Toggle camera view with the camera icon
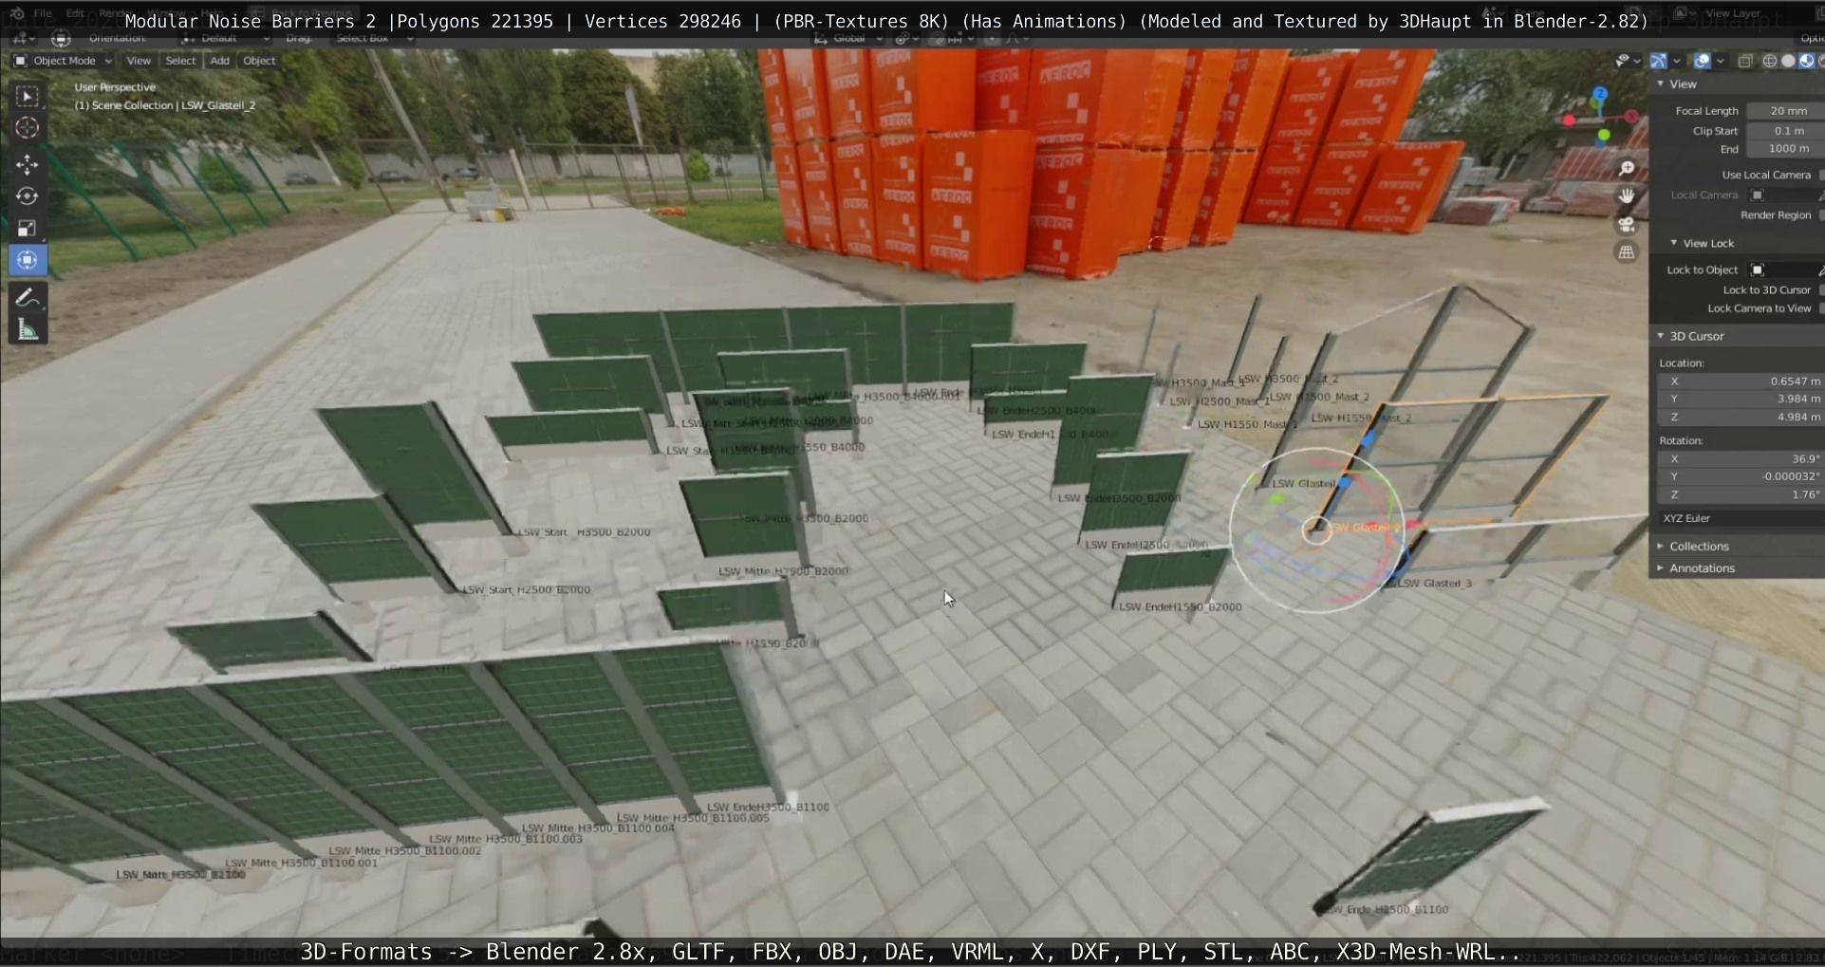 point(1627,224)
